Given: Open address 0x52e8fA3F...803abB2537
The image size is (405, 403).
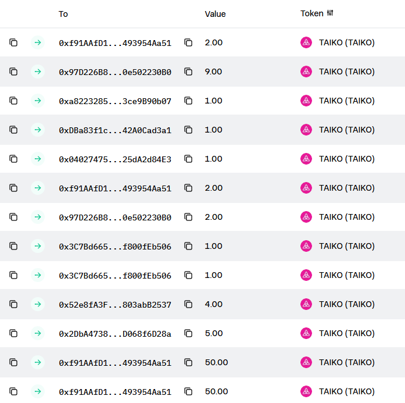Looking at the screenshot, I should coord(115,305).
